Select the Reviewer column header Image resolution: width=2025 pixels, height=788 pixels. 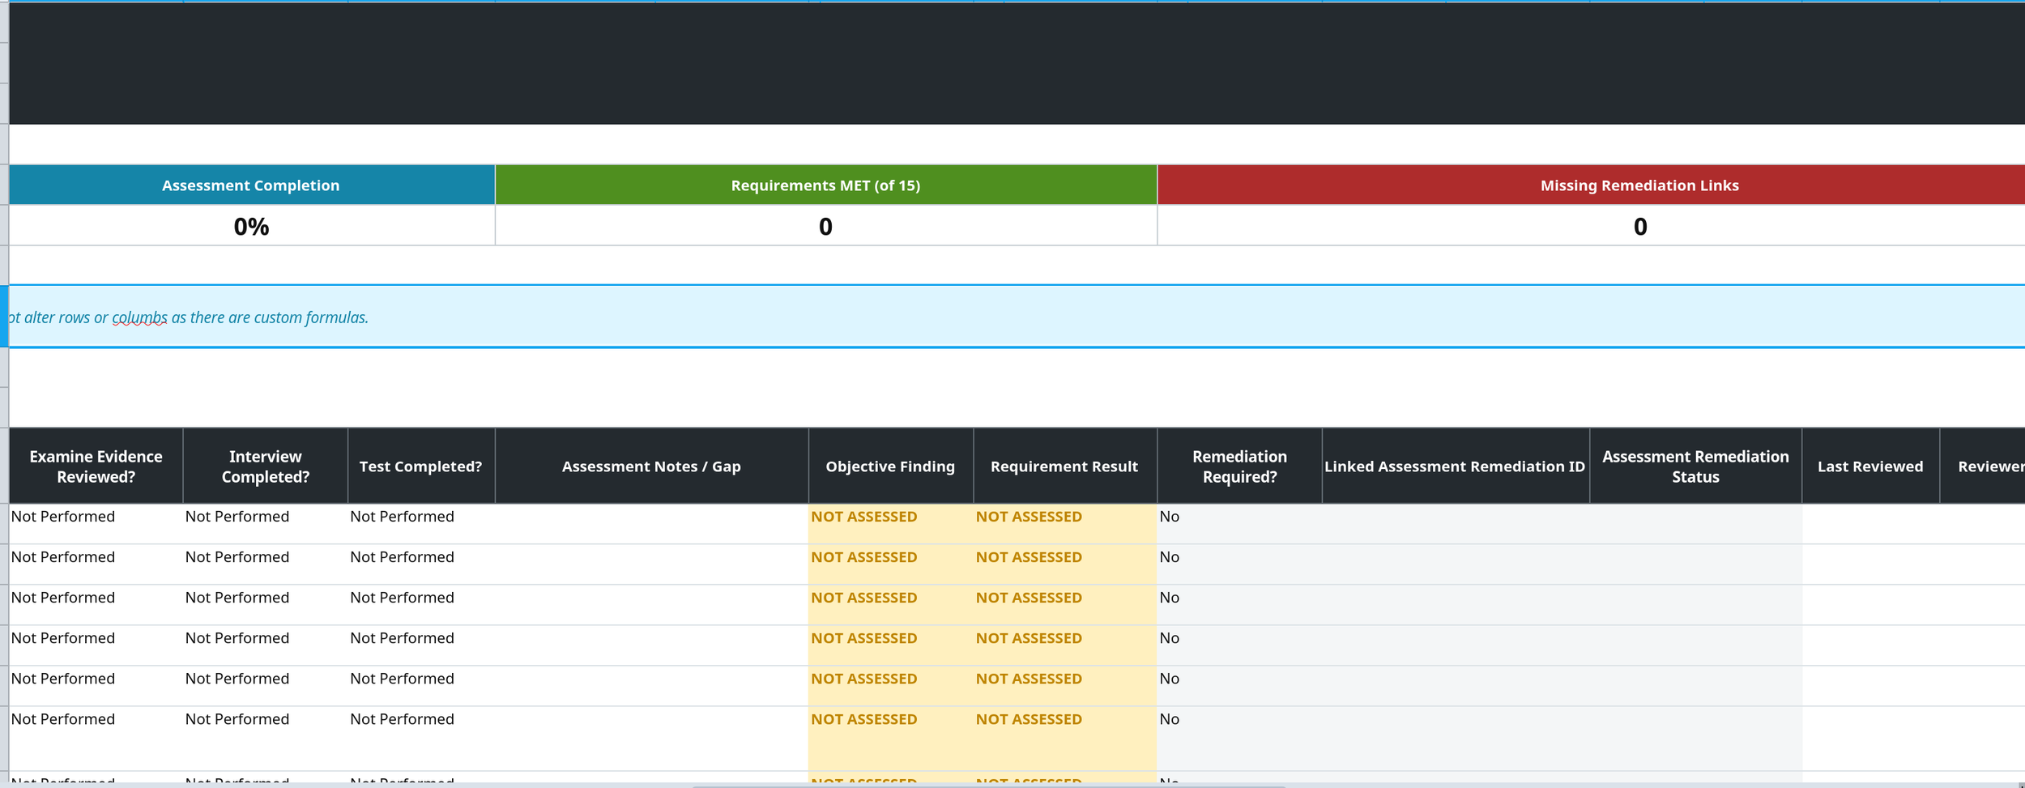(1983, 466)
